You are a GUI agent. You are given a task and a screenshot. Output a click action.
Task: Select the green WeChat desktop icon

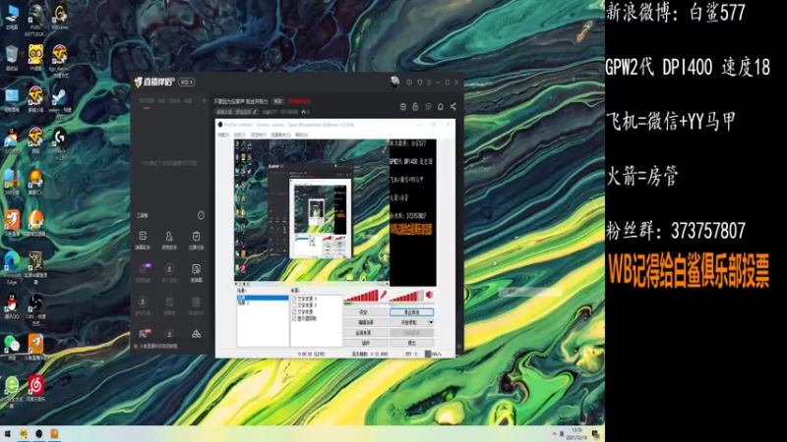(12, 347)
